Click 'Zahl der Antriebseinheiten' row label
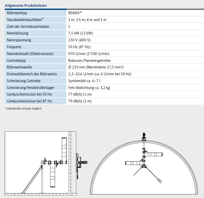The width and height of the screenshot is (204, 198). point(28,26)
